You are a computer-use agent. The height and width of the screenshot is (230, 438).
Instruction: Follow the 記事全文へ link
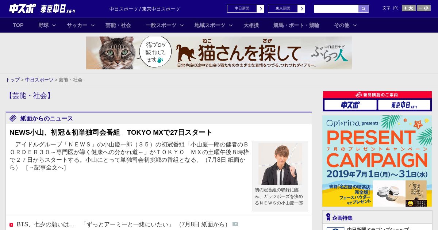(46, 168)
